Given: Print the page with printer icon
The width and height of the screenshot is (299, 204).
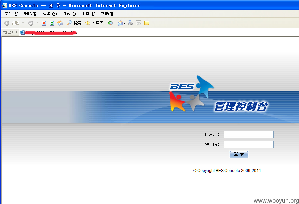Looking at the screenshot, I should (x=131, y=23).
